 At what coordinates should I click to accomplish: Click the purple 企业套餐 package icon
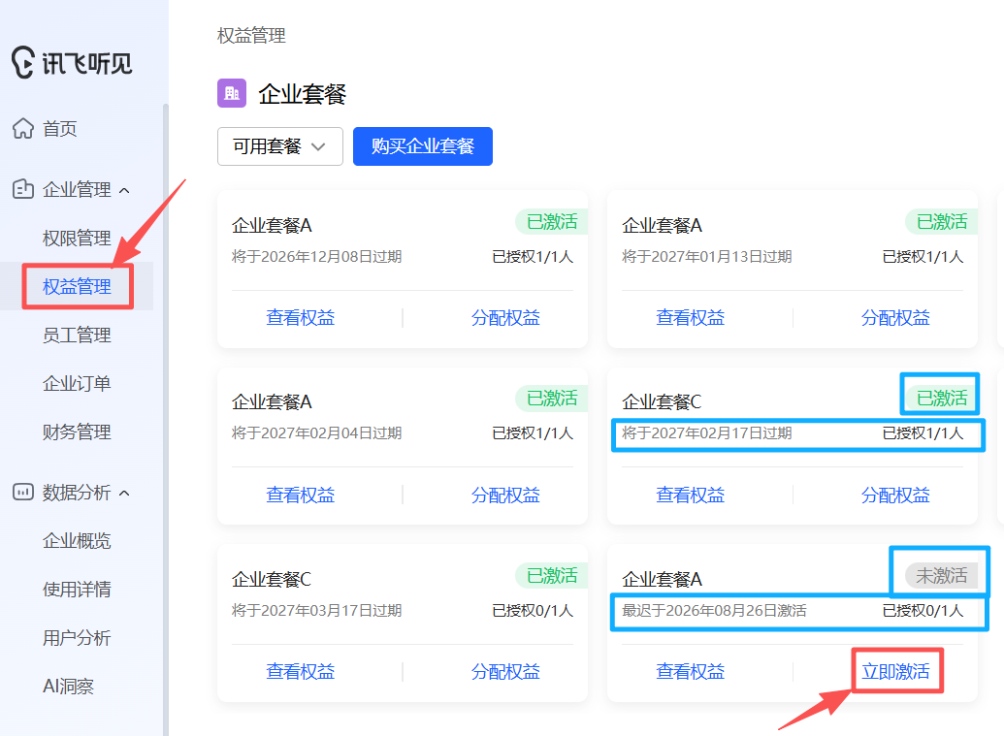tap(231, 93)
